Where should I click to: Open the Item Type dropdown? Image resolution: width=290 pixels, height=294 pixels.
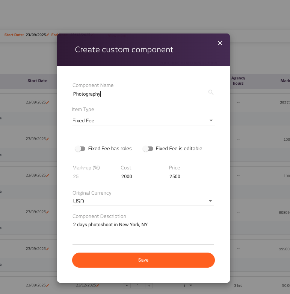coord(143,121)
